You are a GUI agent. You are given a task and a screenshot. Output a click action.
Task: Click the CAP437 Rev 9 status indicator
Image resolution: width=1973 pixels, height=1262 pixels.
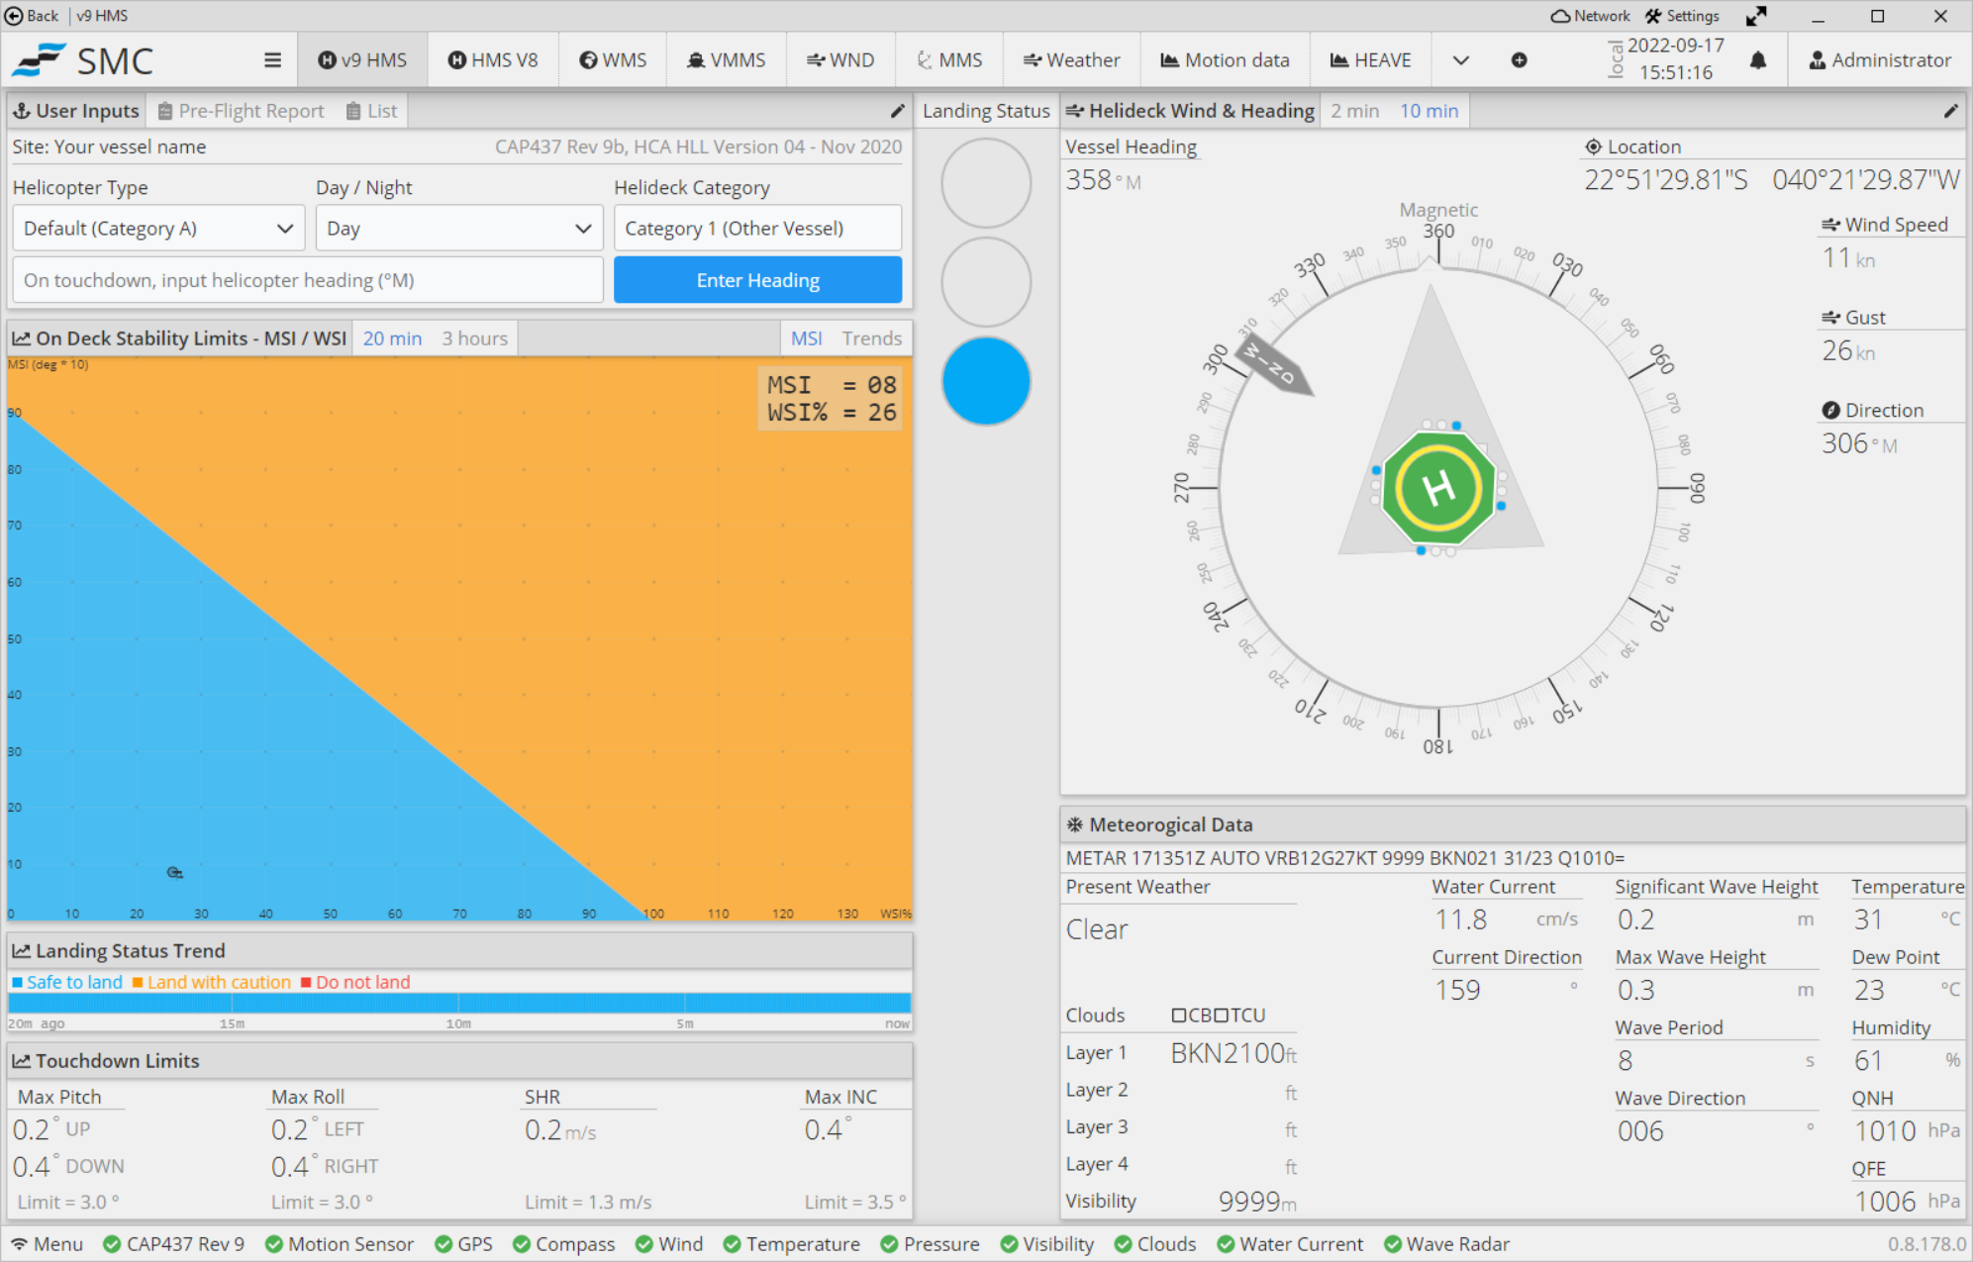point(174,1244)
